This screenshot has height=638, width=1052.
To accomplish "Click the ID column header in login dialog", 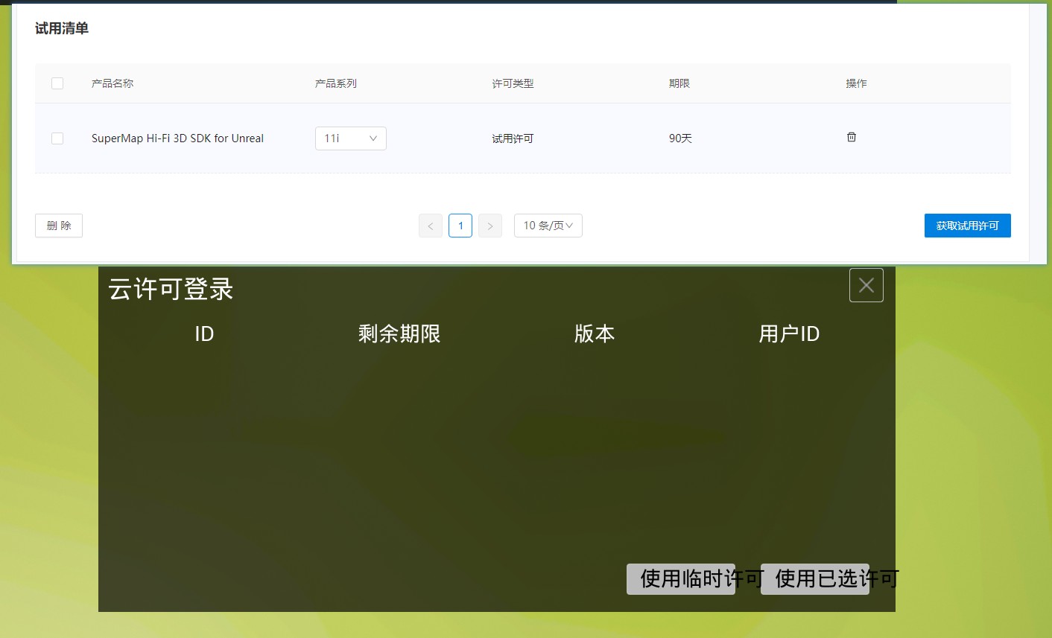I will point(204,334).
